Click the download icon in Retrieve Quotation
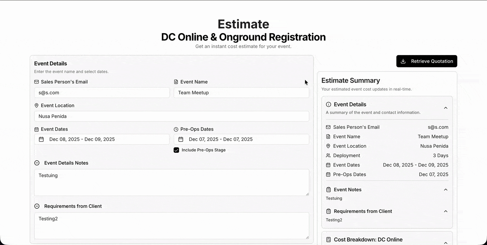The height and width of the screenshot is (245, 487). point(403,61)
